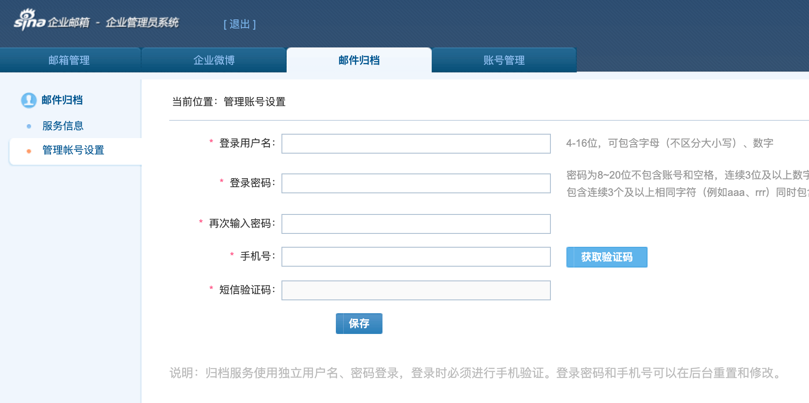Click the Sina logo in the header
The width and height of the screenshot is (809, 403).
click(x=29, y=21)
